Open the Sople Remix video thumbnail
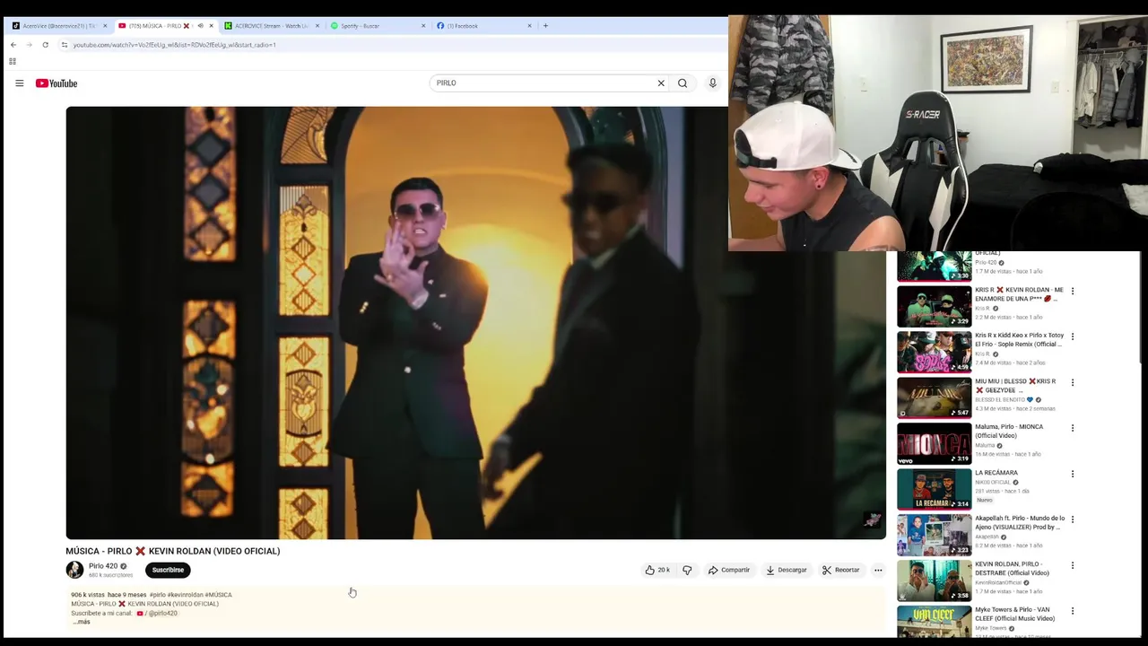This screenshot has height=646, width=1148. coord(934,352)
